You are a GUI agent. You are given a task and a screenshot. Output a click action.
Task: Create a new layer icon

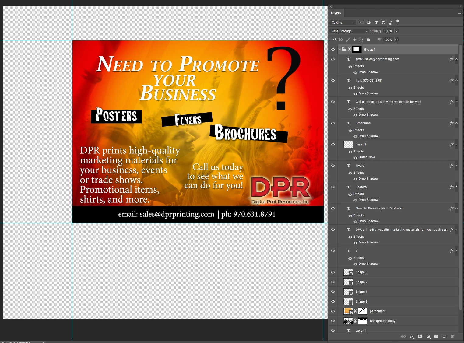coord(445,336)
